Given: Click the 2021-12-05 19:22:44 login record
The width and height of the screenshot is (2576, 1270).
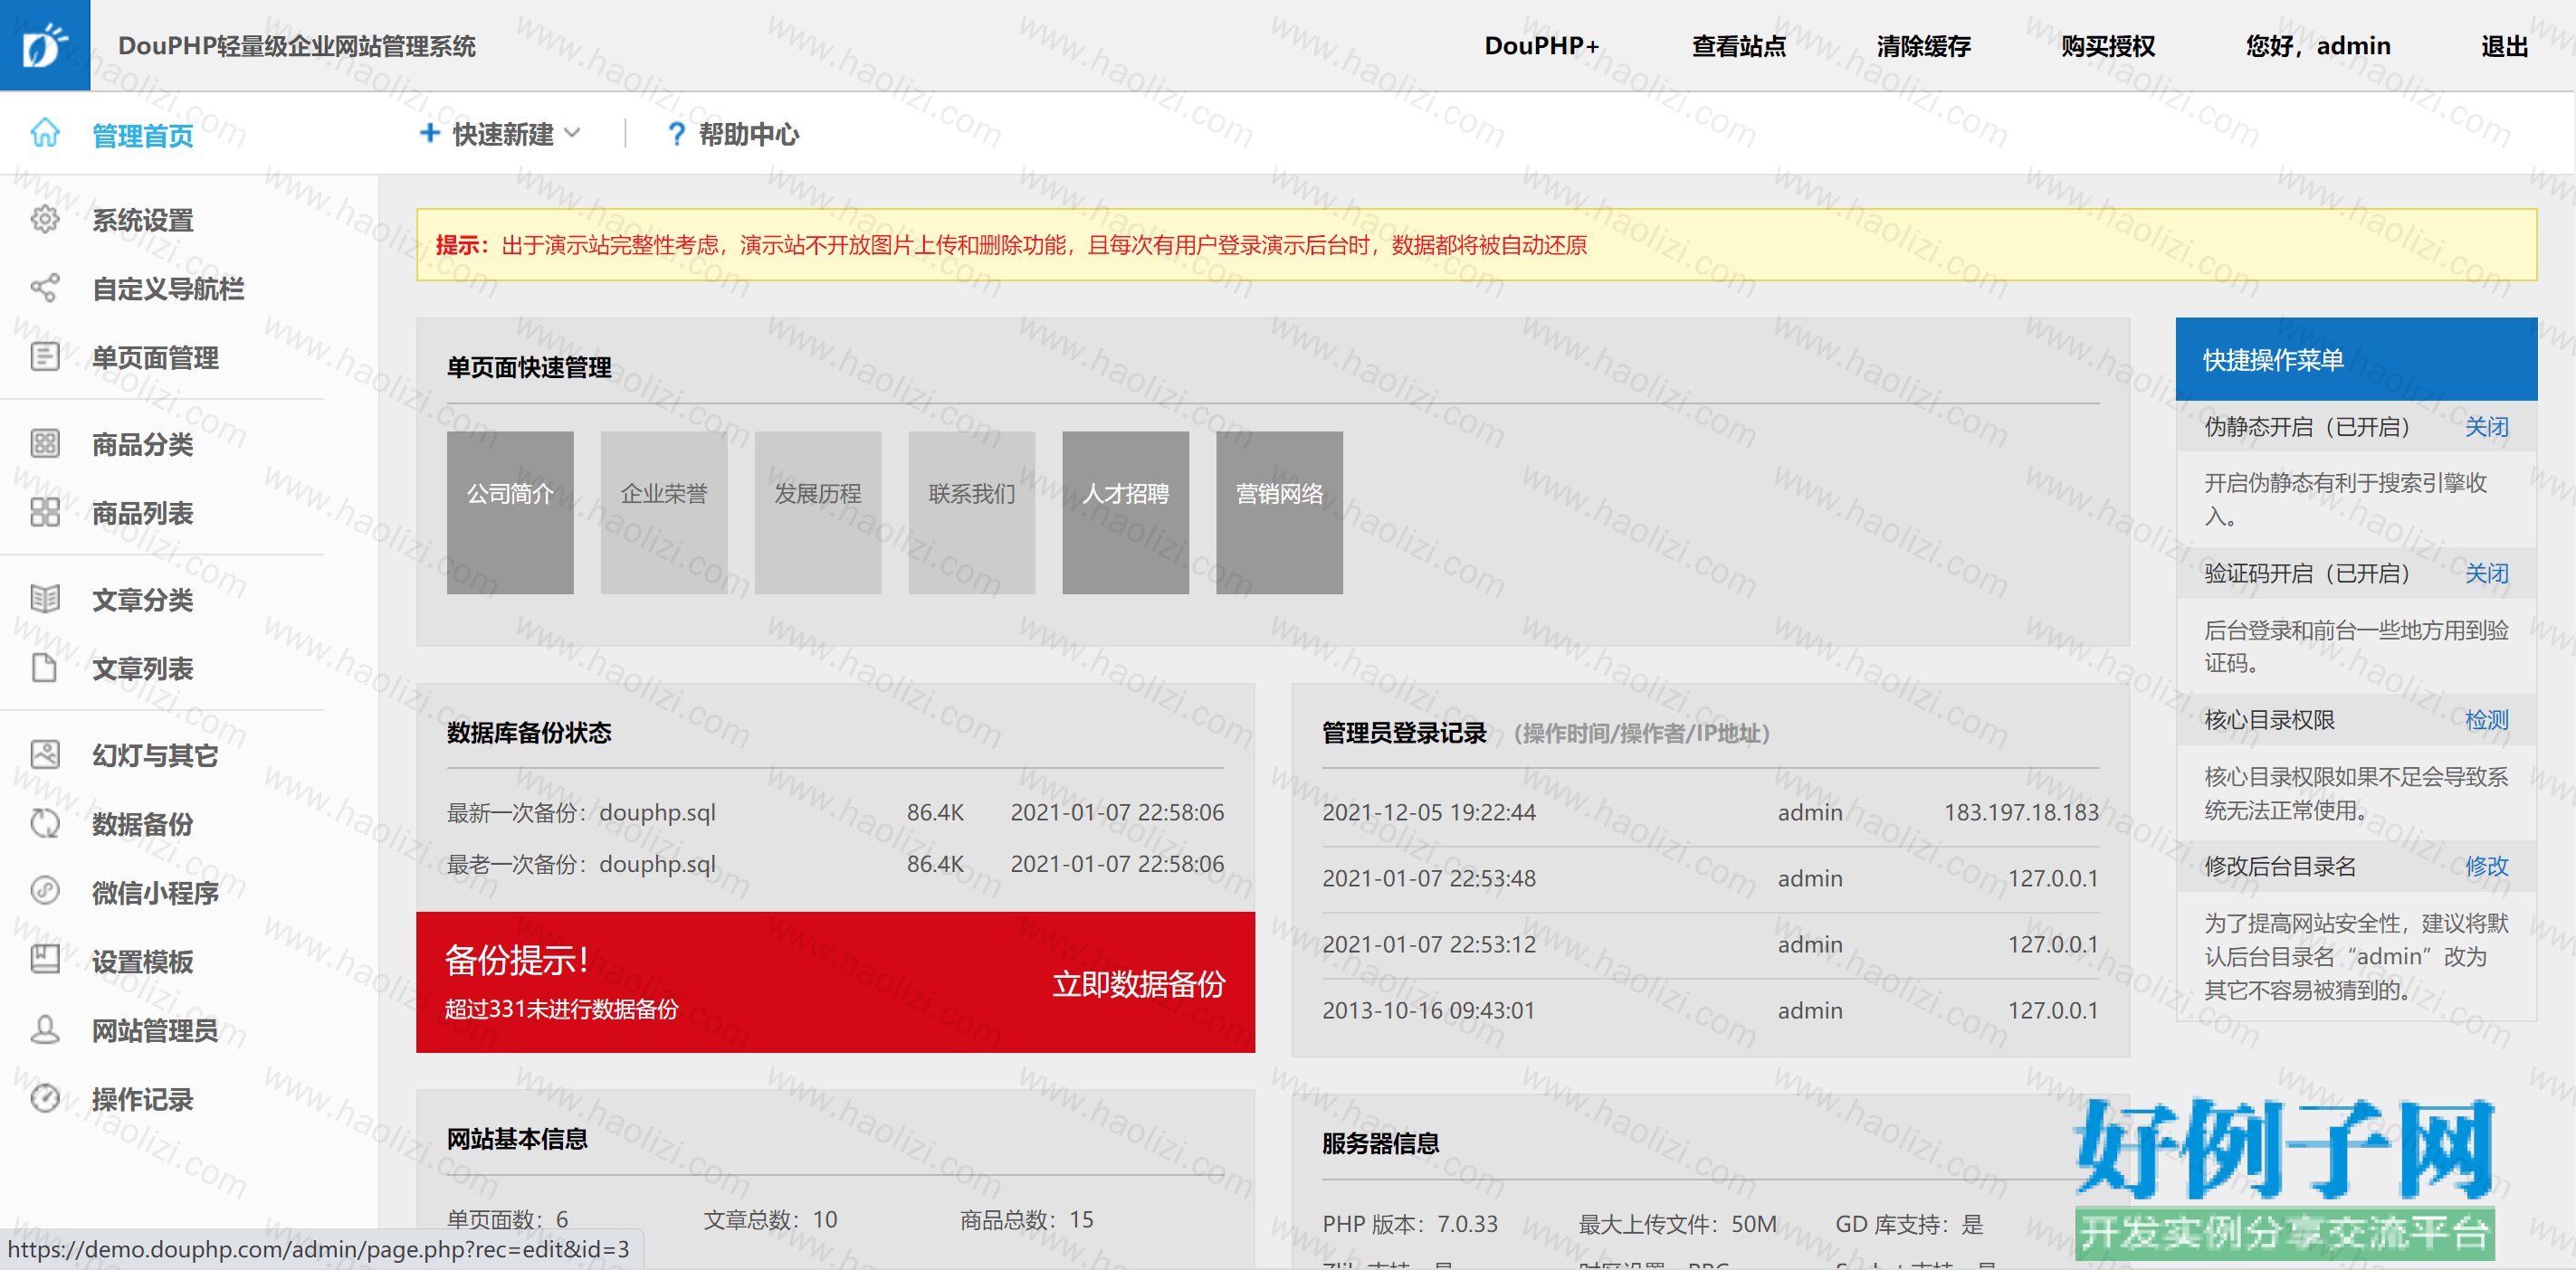Looking at the screenshot, I should pyautogui.click(x=1710, y=812).
